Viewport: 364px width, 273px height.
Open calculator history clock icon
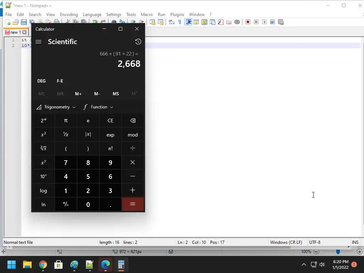[x=138, y=42]
